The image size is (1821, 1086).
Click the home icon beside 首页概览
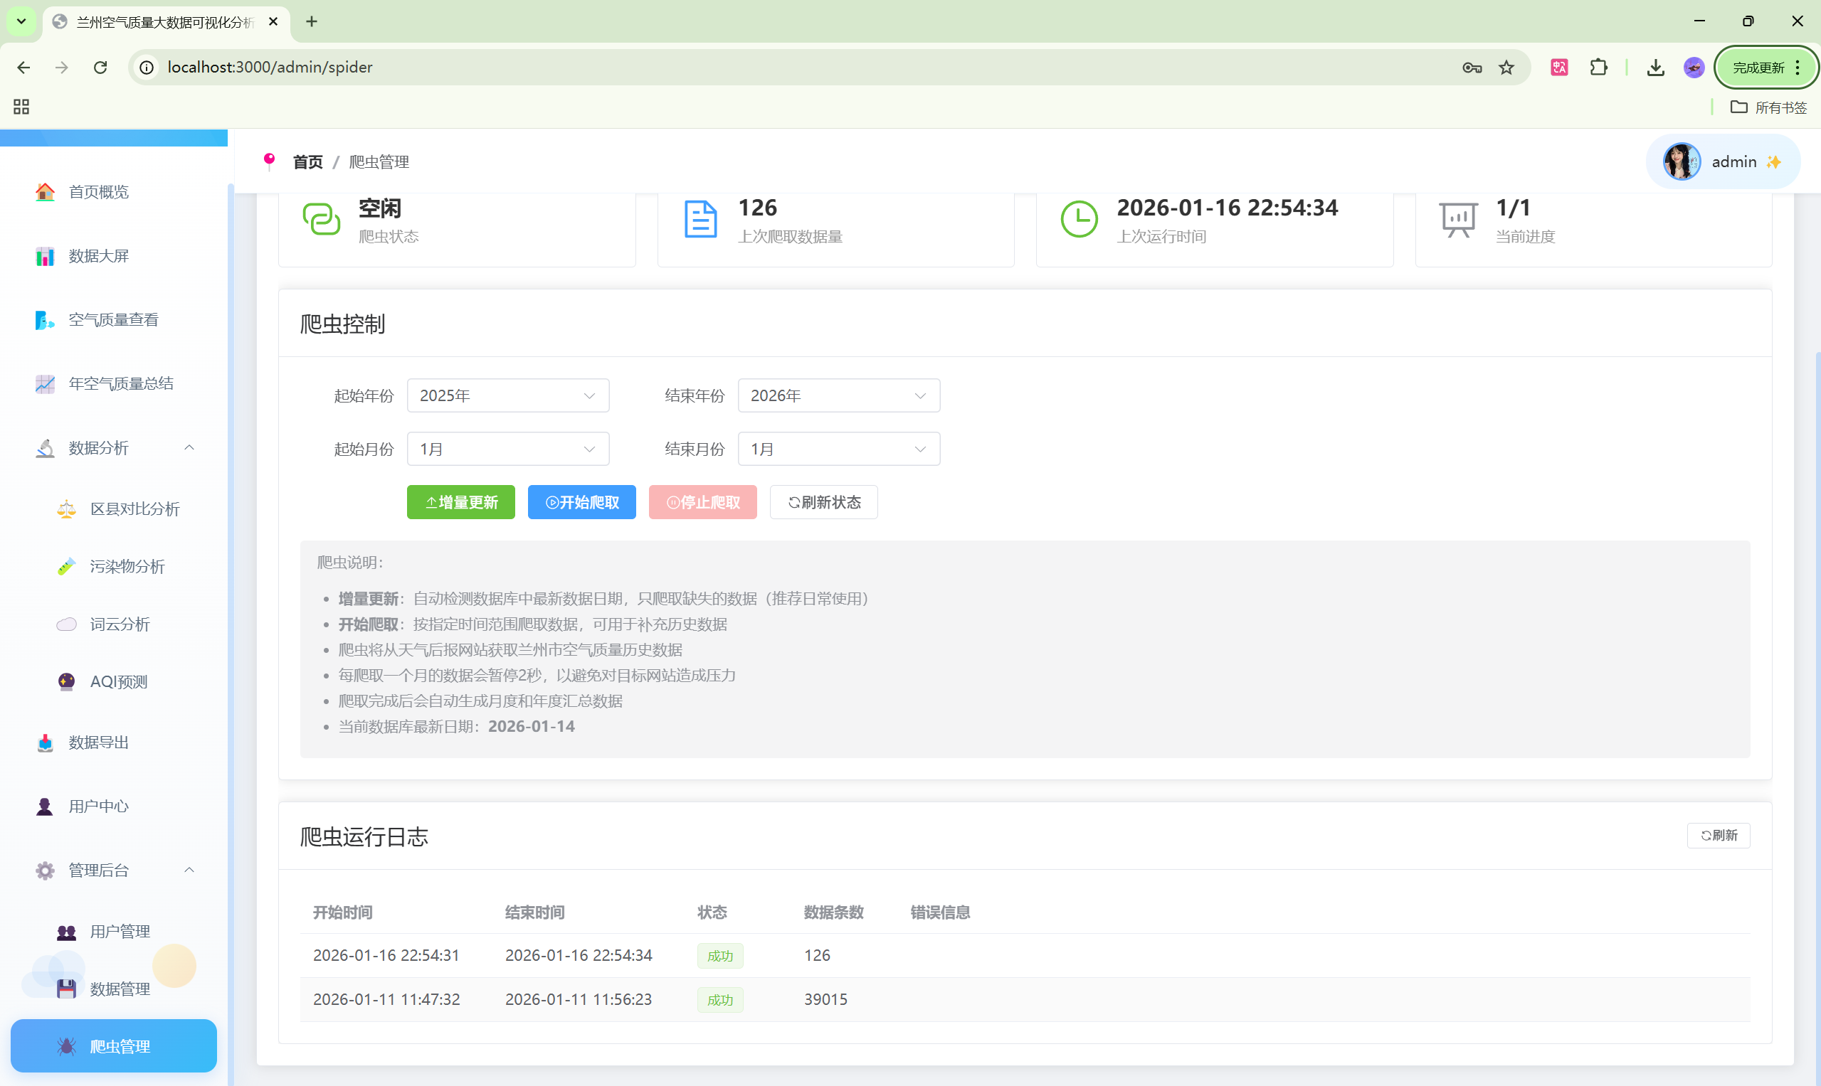(45, 192)
